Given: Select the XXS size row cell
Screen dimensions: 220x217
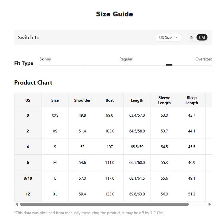Looking at the screenshot, I should pyautogui.click(x=55, y=115).
